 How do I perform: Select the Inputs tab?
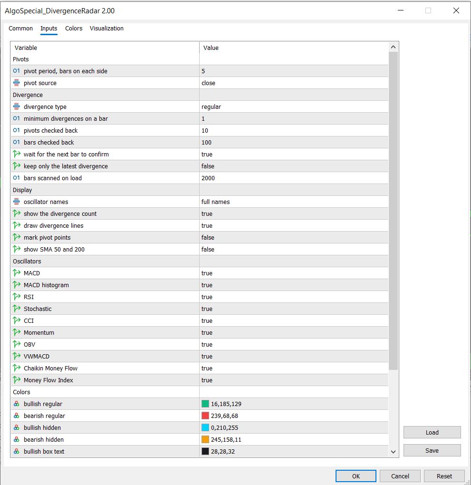click(x=48, y=28)
